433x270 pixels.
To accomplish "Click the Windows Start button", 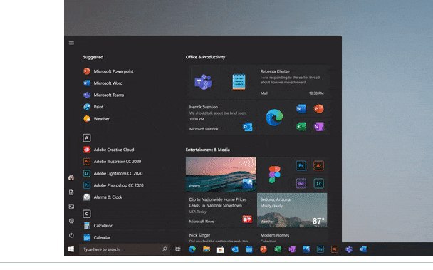I will 71,249.
